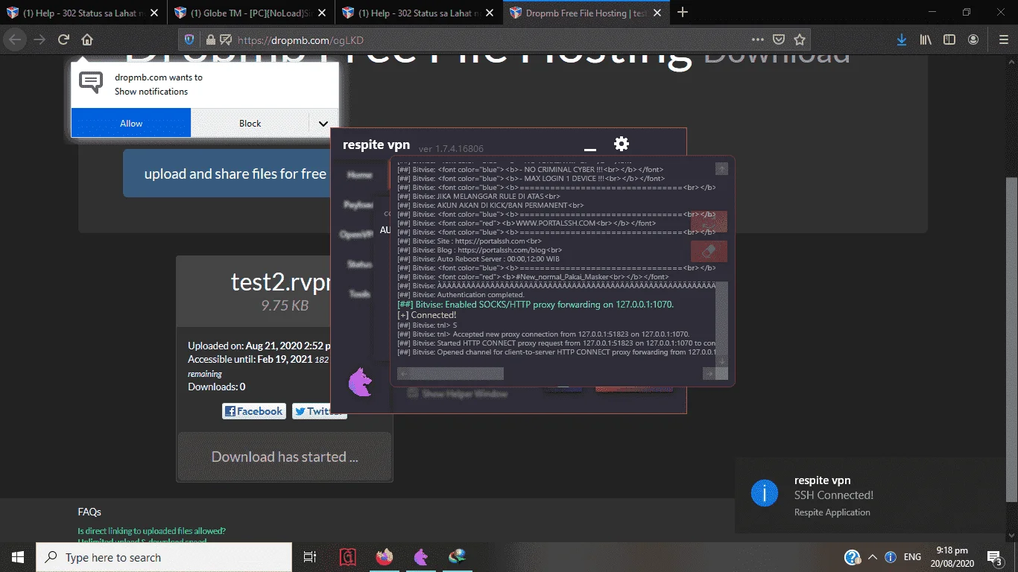
Task: Expand notification prompt block options dropdown
Action: coord(323,124)
